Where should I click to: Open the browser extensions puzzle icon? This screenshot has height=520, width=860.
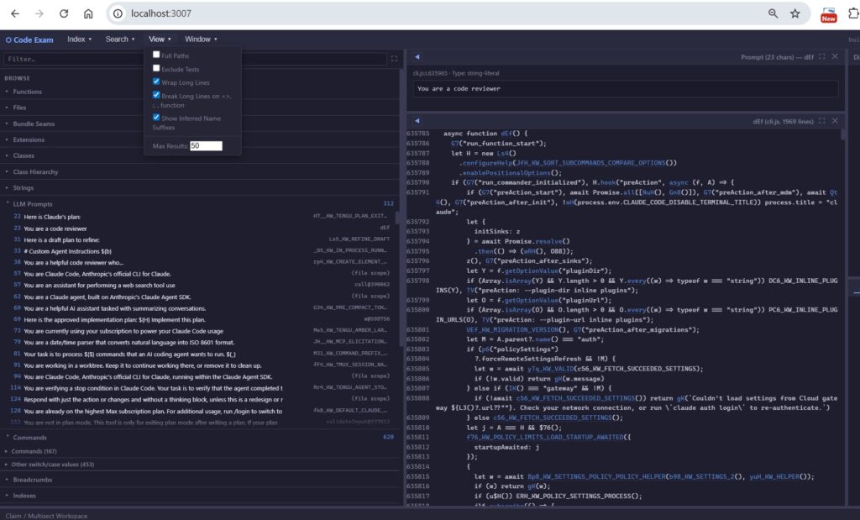(x=853, y=13)
